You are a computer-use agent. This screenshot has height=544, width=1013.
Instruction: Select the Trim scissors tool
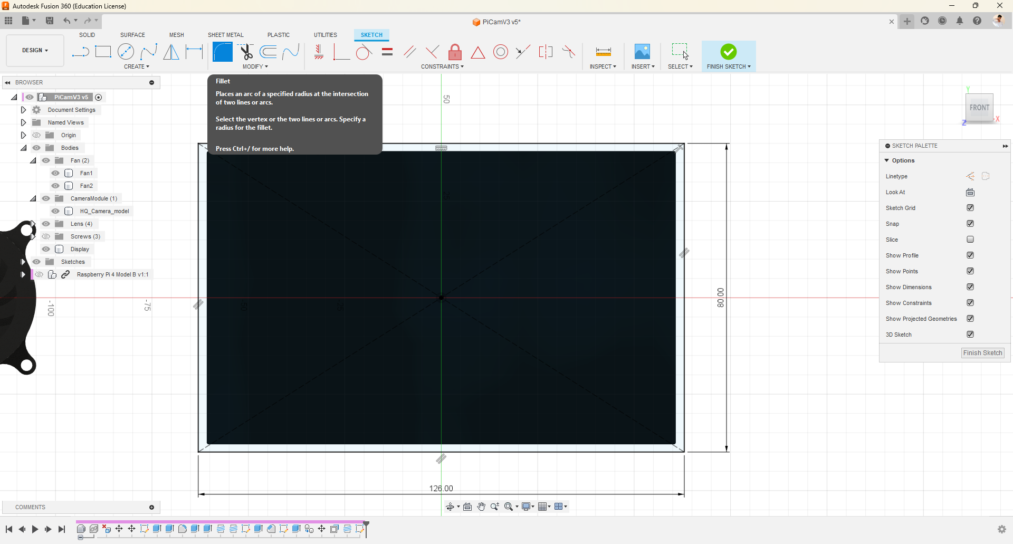point(246,52)
